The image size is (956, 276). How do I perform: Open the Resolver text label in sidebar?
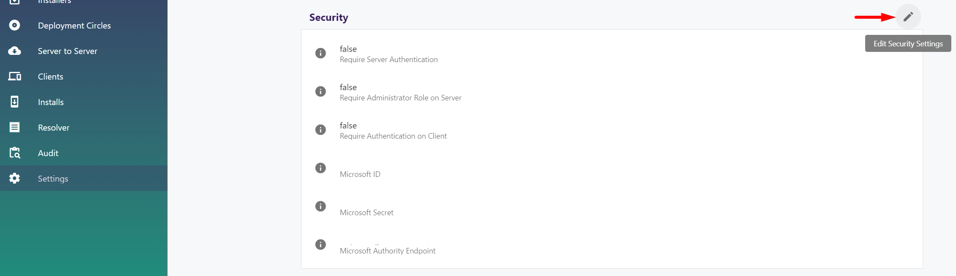tap(53, 128)
